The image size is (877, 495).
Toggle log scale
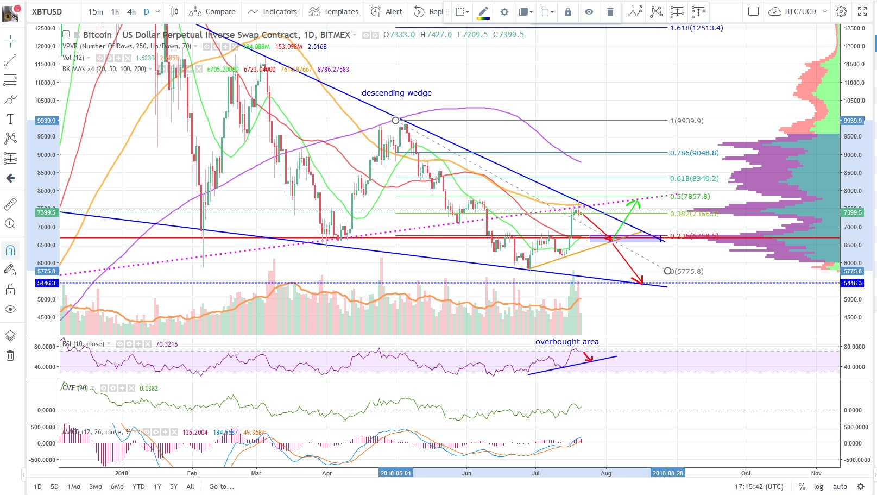[818, 486]
